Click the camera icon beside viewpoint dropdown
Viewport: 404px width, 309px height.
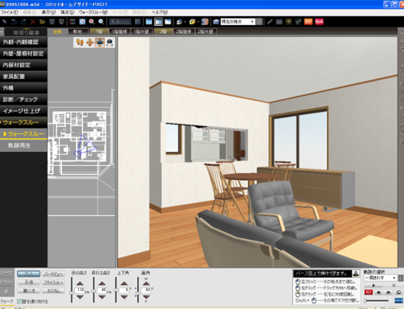216,22
